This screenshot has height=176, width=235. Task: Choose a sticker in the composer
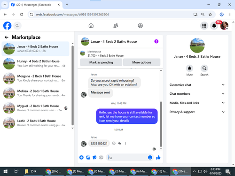[94, 157]
